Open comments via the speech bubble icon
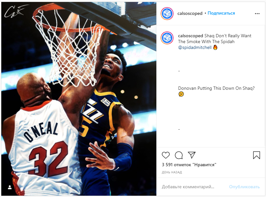The width and height of the screenshot is (266, 197). [179, 155]
